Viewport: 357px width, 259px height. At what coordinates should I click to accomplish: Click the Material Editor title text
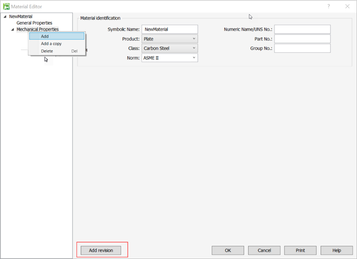(26, 7)
